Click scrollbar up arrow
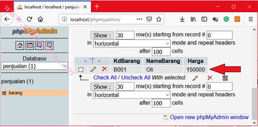 click(254, 29)
